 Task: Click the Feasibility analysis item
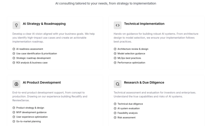pyautogui.click(x=127, y=113)
